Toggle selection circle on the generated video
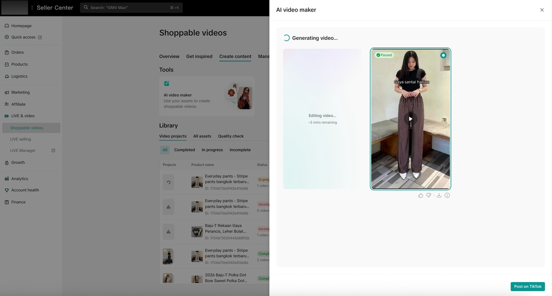 tap(443, 55)
